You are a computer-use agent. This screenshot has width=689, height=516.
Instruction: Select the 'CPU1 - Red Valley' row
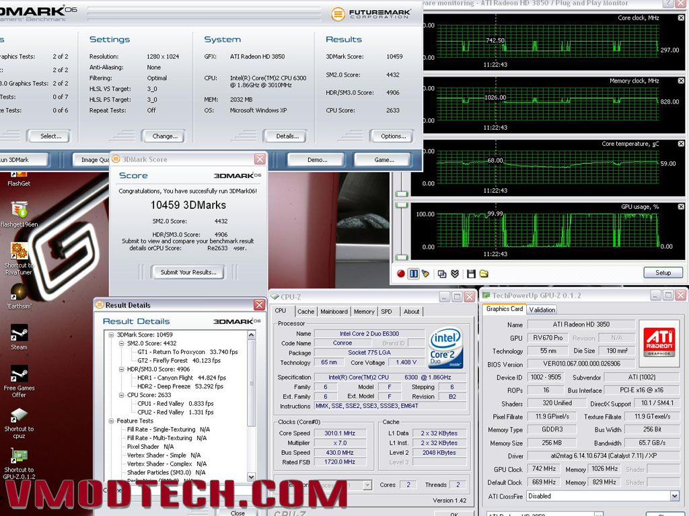[176, 404]
